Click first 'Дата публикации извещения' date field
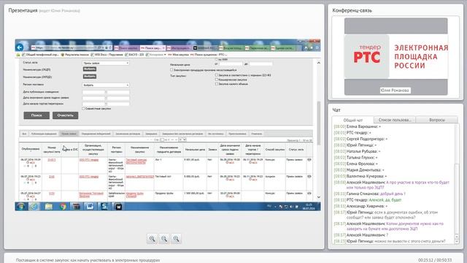 [x=93, y=92]
